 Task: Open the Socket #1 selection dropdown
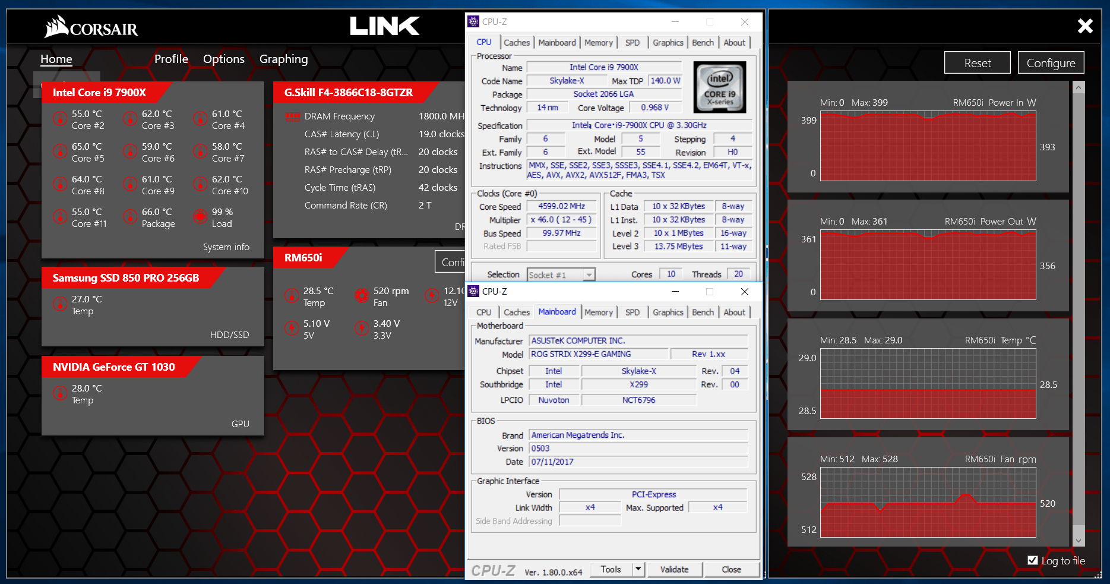coord(589,275)
